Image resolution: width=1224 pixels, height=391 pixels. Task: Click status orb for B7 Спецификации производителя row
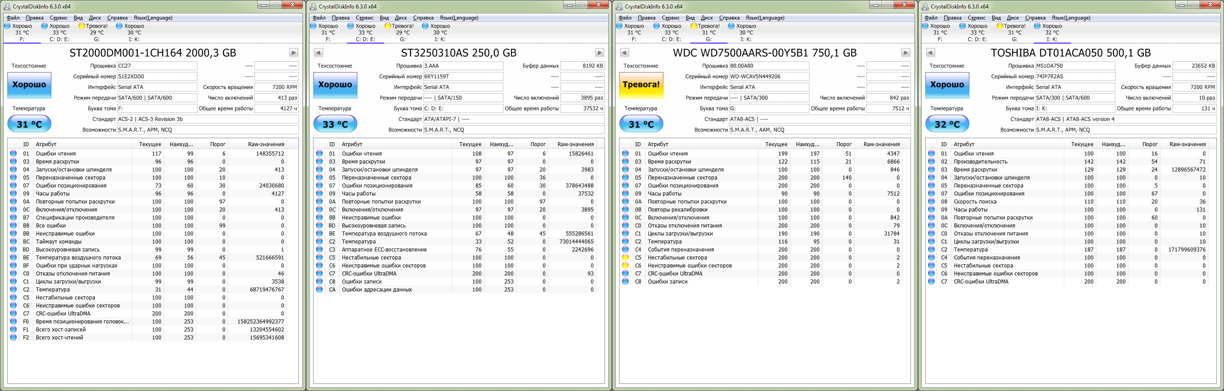tap(13, 217)
